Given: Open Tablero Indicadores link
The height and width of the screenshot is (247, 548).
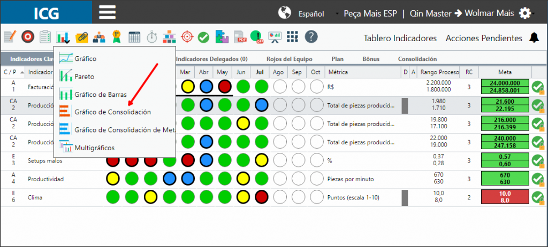Looking at the screenshot, I should [400, 38].
